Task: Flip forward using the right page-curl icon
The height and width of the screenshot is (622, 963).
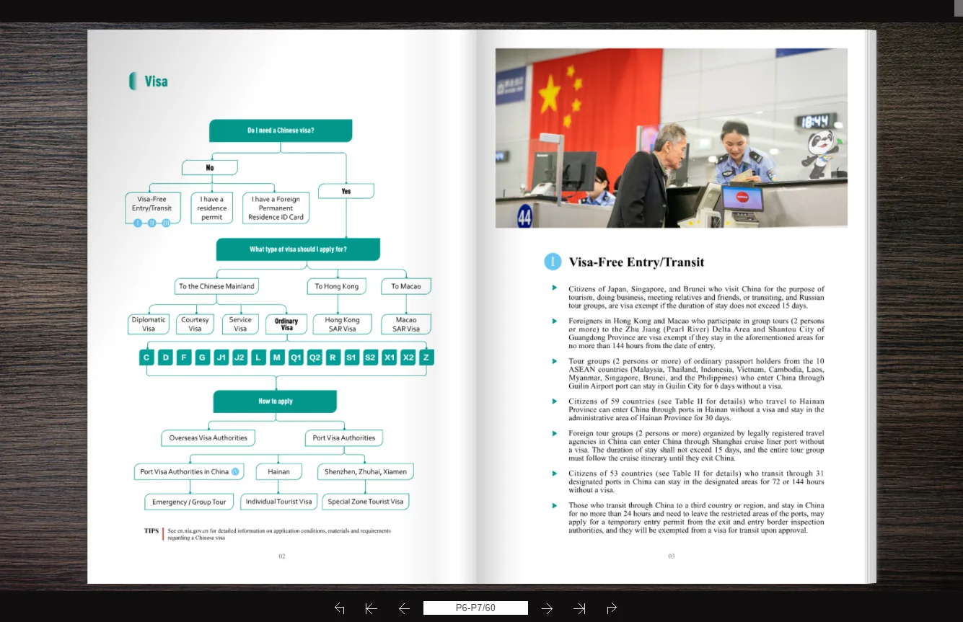Action: point(612,608)
